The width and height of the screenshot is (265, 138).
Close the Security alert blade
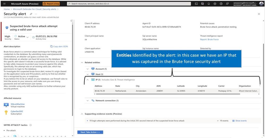coord(259,14)
